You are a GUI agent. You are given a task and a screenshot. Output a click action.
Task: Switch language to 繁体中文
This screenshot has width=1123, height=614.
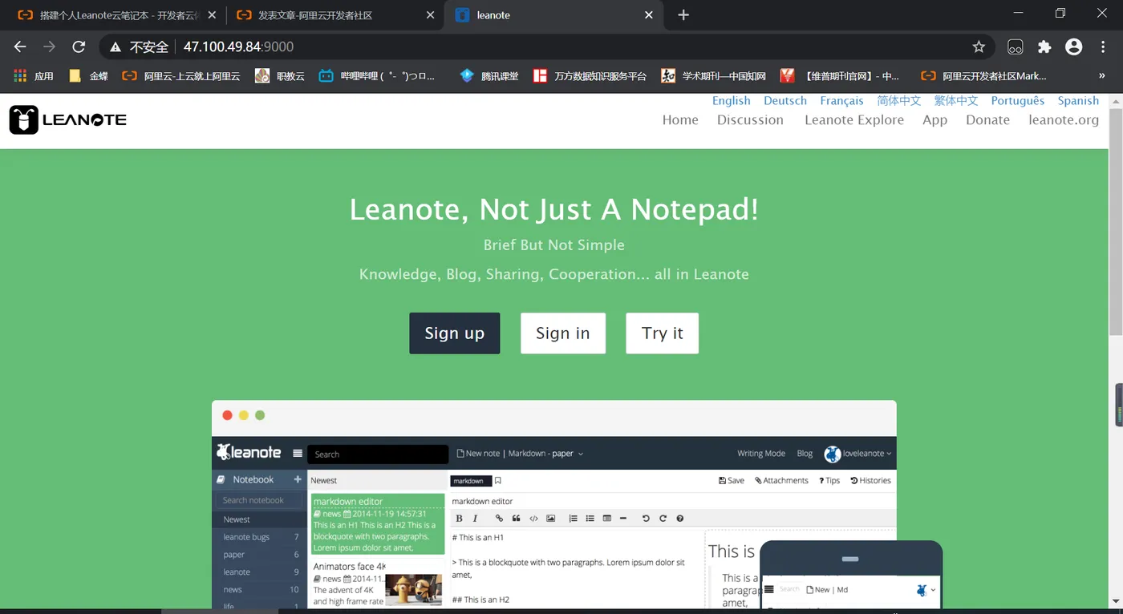tap(956, 101)
